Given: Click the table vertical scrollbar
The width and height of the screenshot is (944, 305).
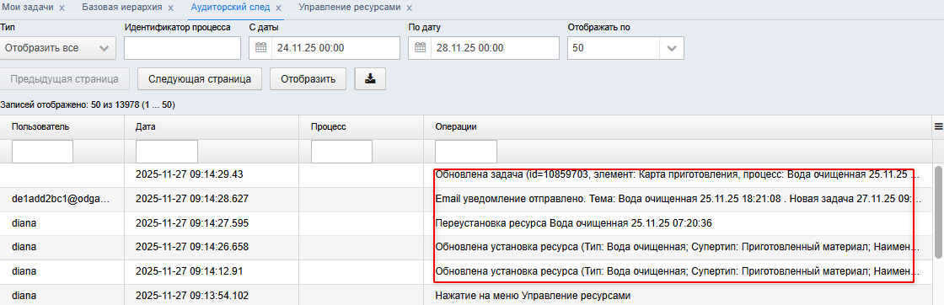Looking at the screenshot, I should pyautogui.click(x=938, y=211).
